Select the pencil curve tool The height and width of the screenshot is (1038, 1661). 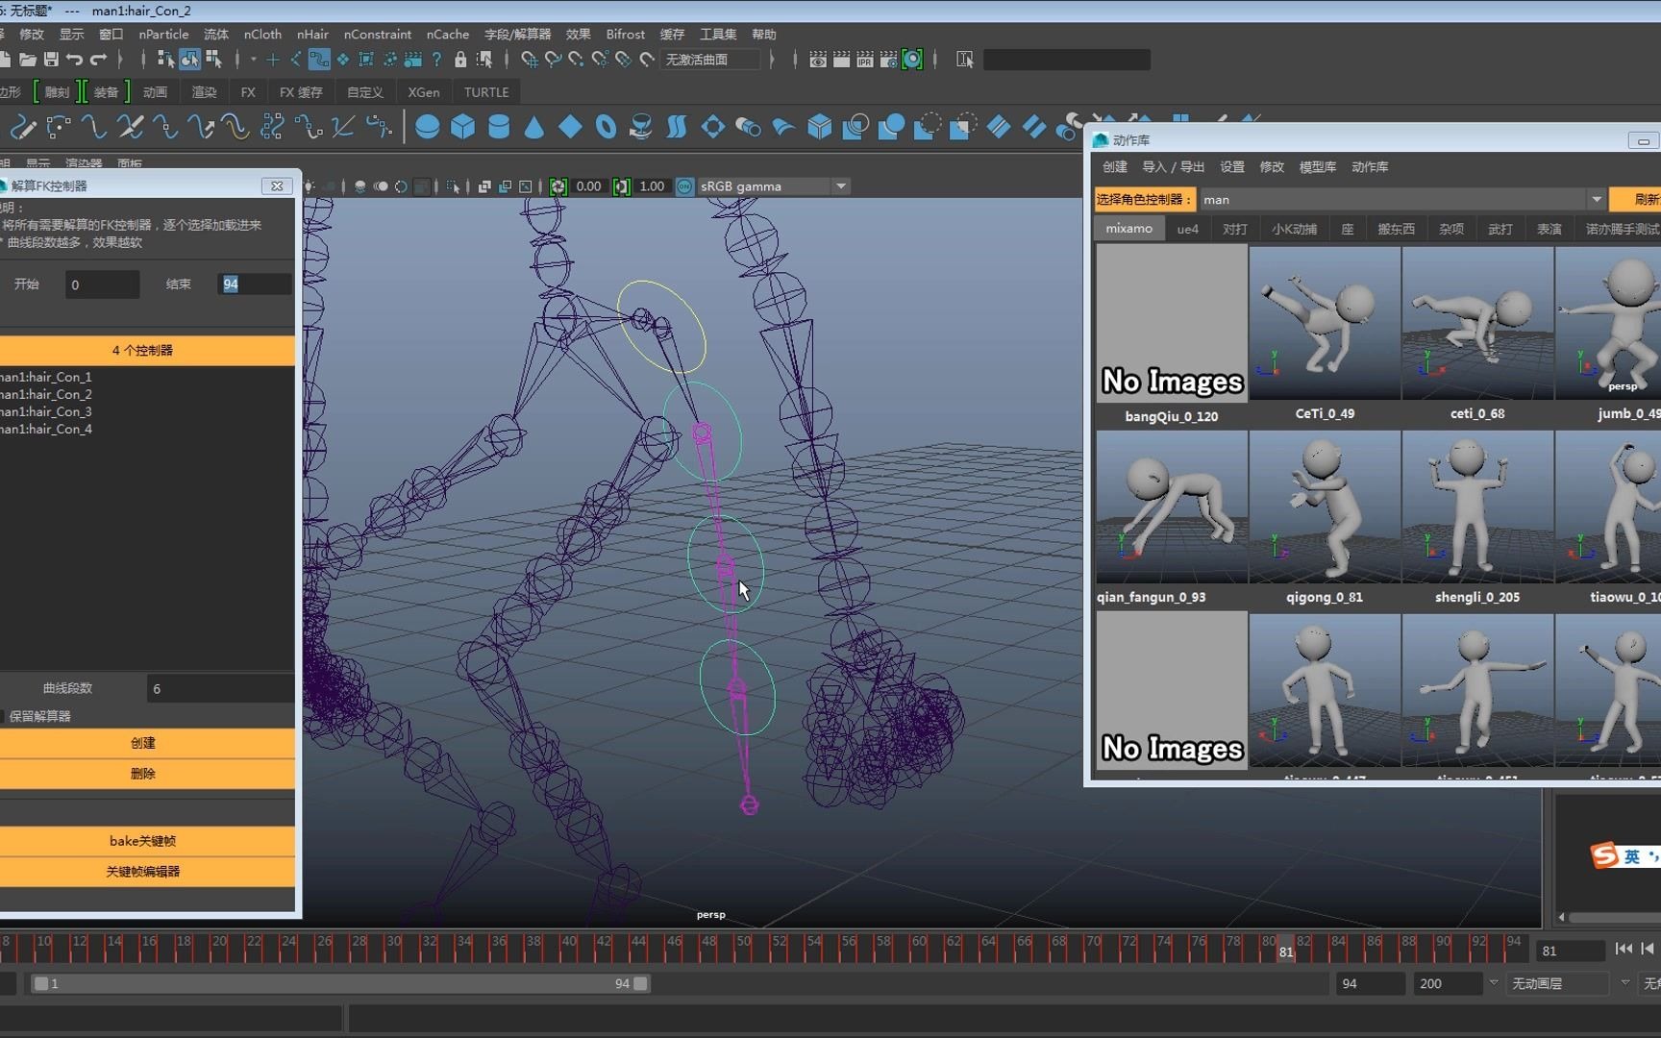[x=23, y=126]
